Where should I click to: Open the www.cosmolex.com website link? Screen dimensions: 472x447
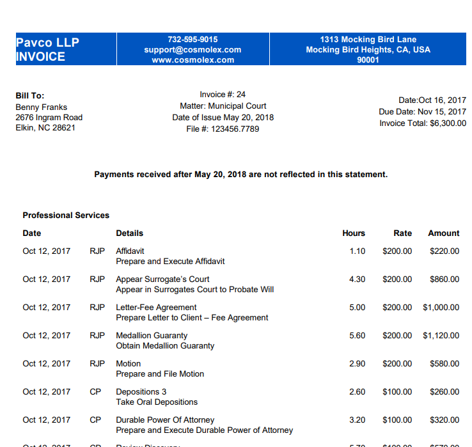(193, 60)
